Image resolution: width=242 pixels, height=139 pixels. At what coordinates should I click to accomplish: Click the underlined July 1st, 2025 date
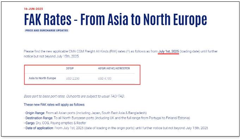click(168, 51)
